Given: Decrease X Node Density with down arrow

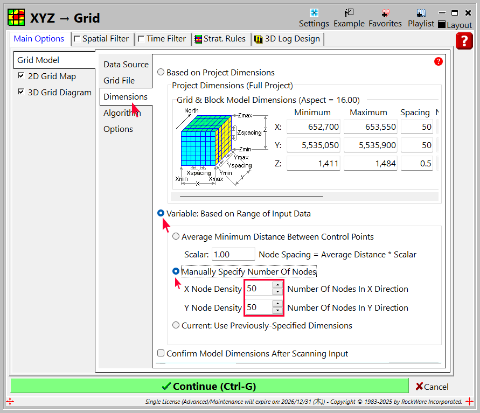Looking at the screenshot, I should click(x=277, y=292).
